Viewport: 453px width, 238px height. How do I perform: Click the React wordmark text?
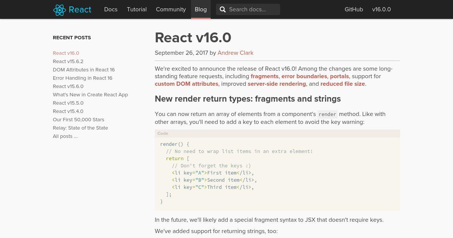pyautogui.click(x=80, y=9)
